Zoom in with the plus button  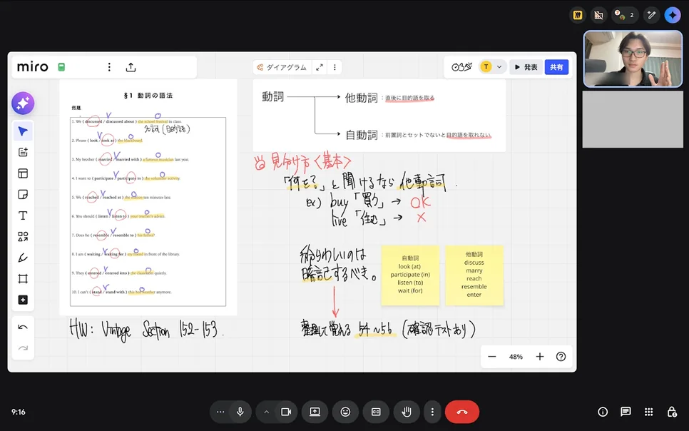540,357
